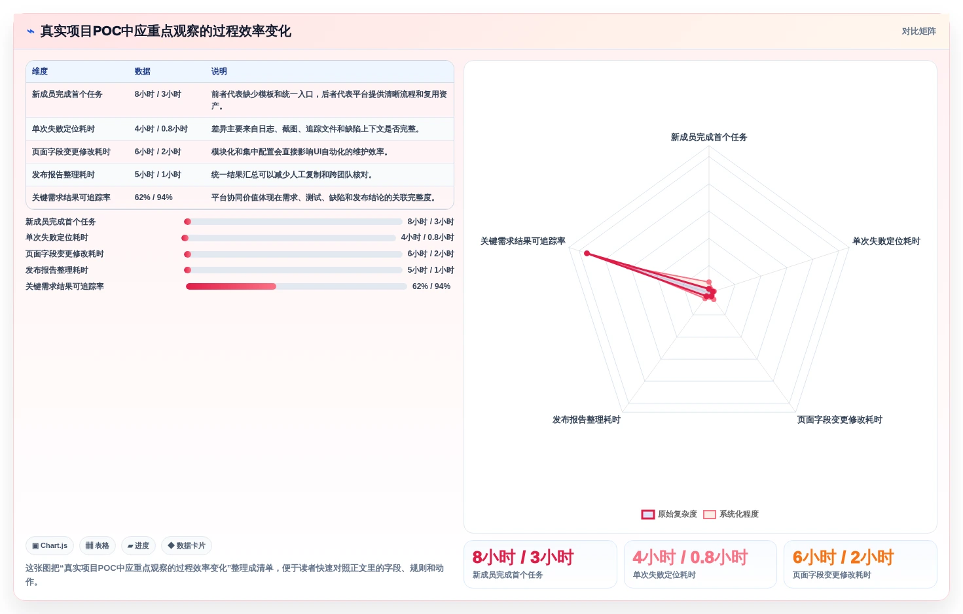This screenshot has width=963, height=614.
Task: Click description starting 模块化和集中配置
Action: (x=302, y=152)
